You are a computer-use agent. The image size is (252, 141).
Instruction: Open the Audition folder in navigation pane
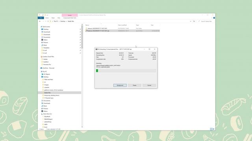pyautogui.click(x=46, y=62)
